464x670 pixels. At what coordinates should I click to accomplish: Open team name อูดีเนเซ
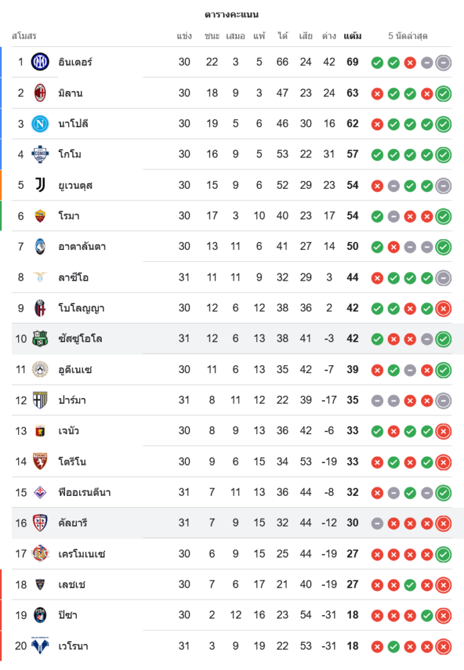[x=75, y=370]
